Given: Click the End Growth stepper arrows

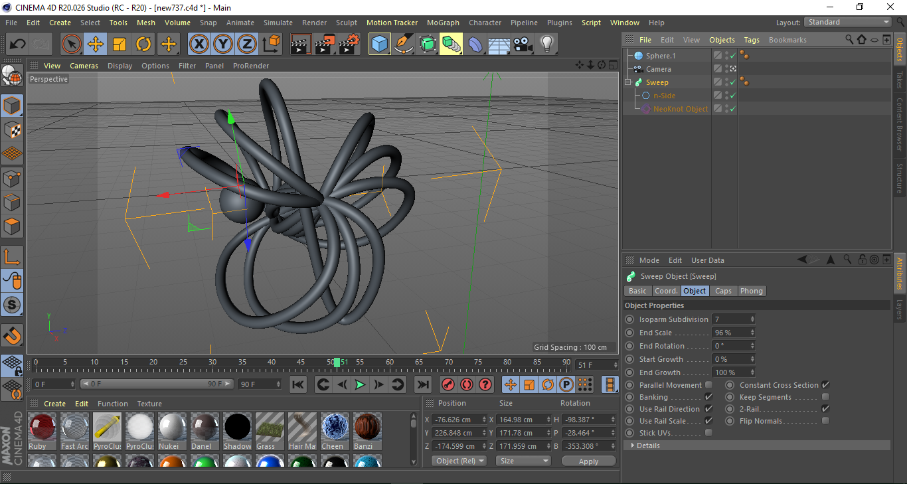Looking at the screenshot, I should pyautogui.click(x=752, y=372).
